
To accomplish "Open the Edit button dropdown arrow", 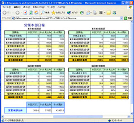I will 105,13.
